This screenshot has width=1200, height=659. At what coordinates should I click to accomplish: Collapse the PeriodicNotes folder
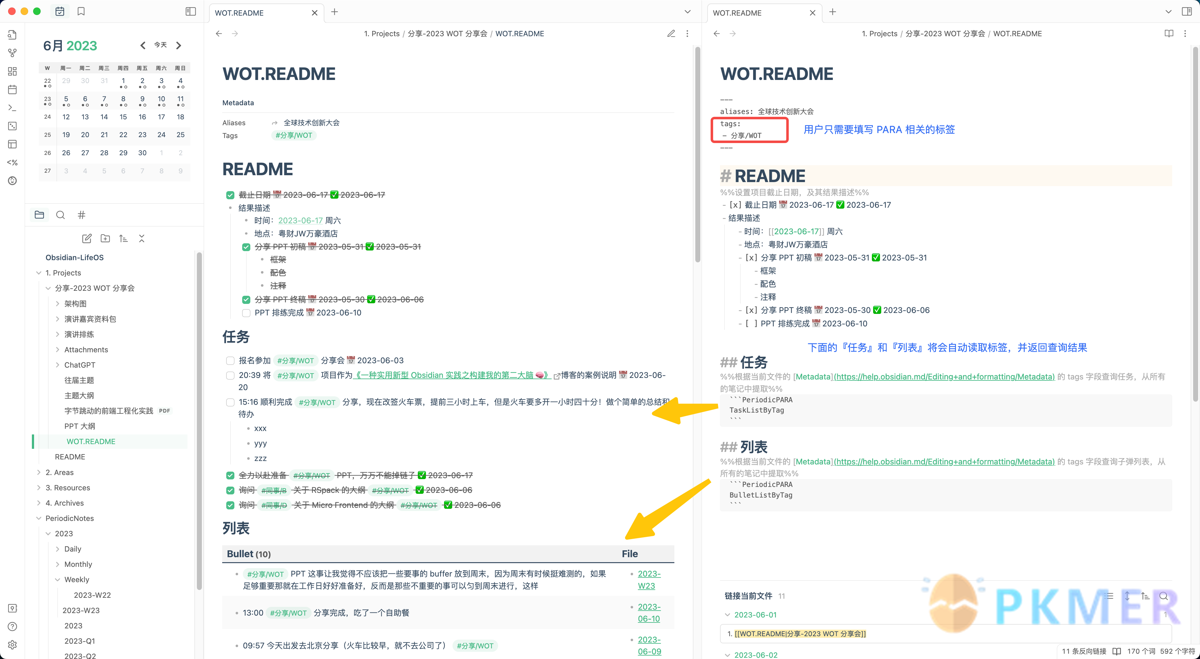(x=39, y=518)
